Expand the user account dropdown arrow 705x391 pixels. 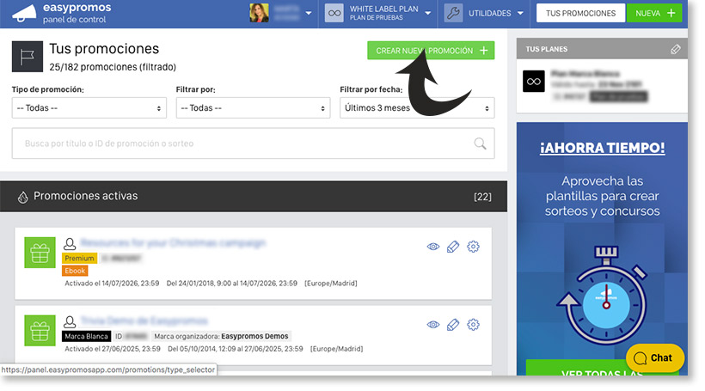(309, 13)
